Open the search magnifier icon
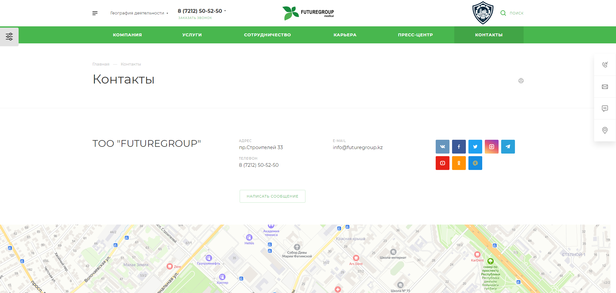This screenshot has height=293, width=616. 503,13
